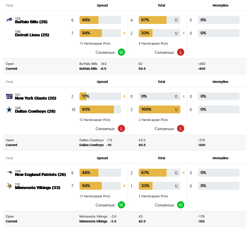Screen dimensions: 251x231
Task: Click red L consensus badge for Giants-Cowboys spread
Action: 121,128
